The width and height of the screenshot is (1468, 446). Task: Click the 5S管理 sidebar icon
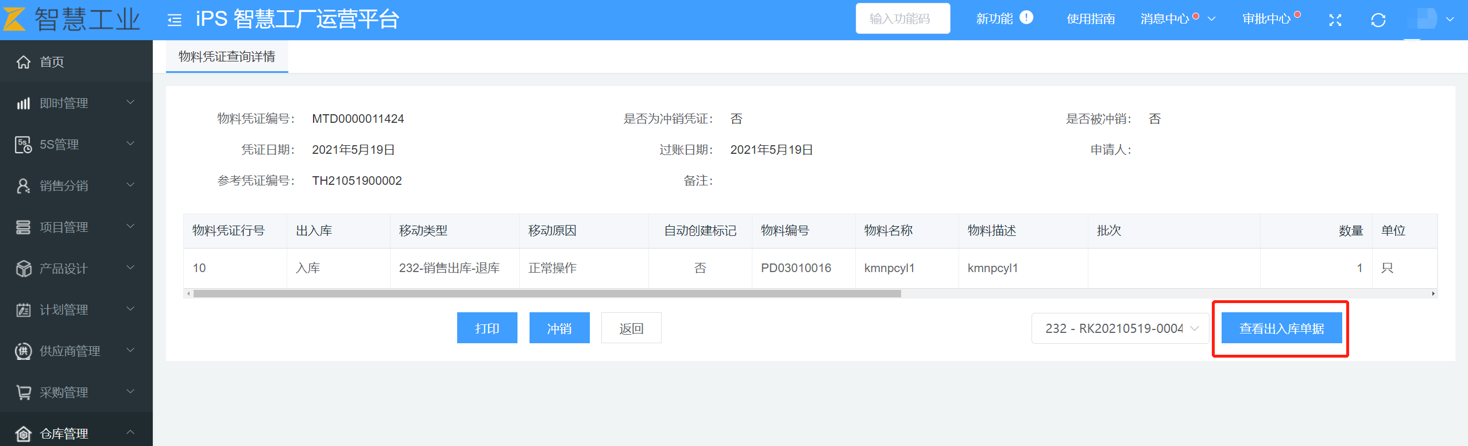click(24, 145)
